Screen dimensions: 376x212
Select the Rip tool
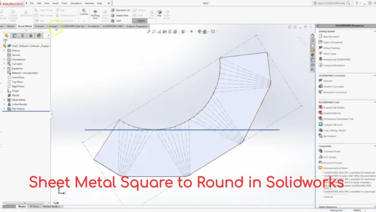pyautogui.click(x=159, y=14)
